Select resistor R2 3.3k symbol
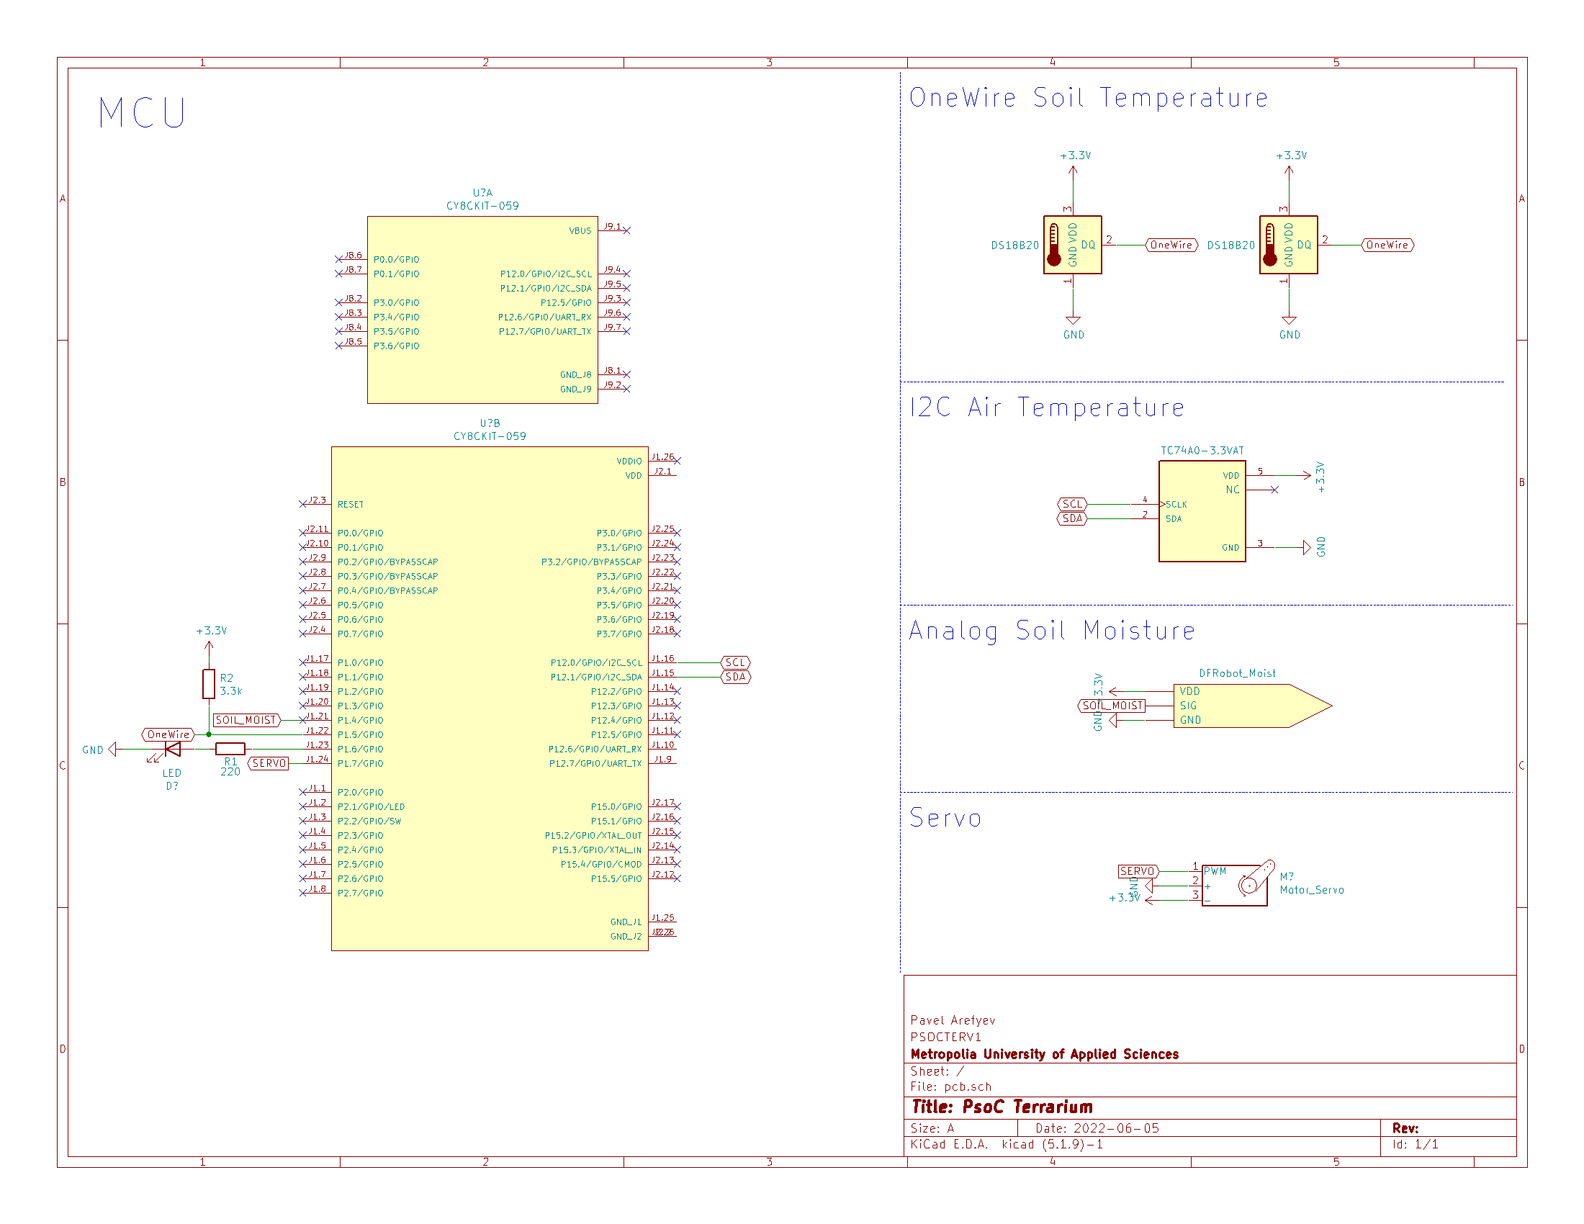The height and width of the screenshot is (1224, 1584). [209, 684]
